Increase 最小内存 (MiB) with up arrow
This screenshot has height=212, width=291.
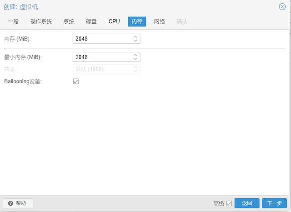click(135, 55)
